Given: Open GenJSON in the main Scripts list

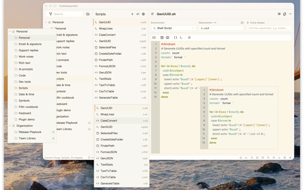Looking at the screenshot, I should pos(121,73).
